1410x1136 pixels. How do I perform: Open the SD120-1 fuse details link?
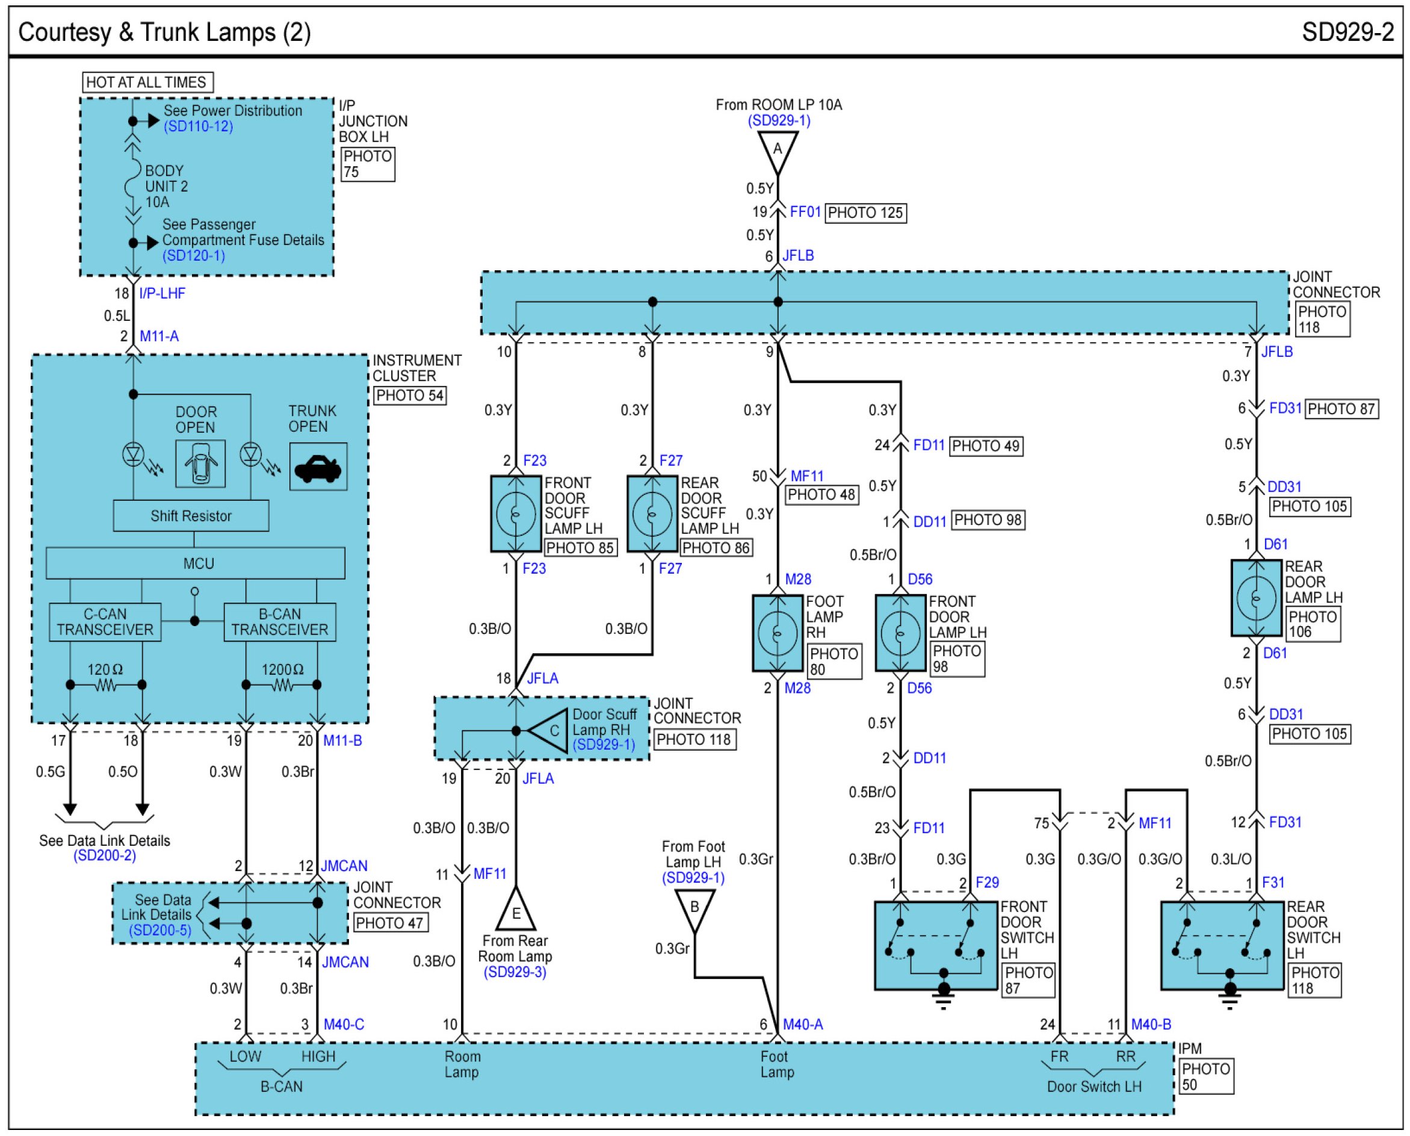(194, 256)
